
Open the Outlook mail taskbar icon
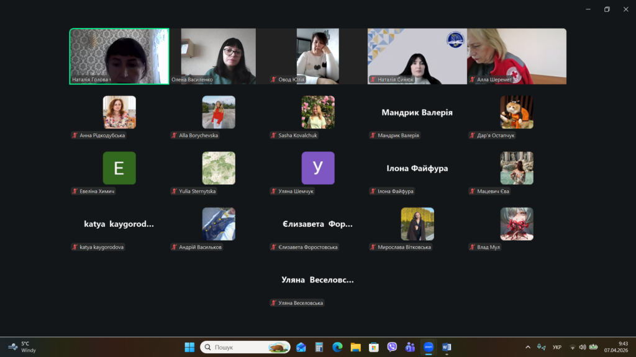[301, 347]
